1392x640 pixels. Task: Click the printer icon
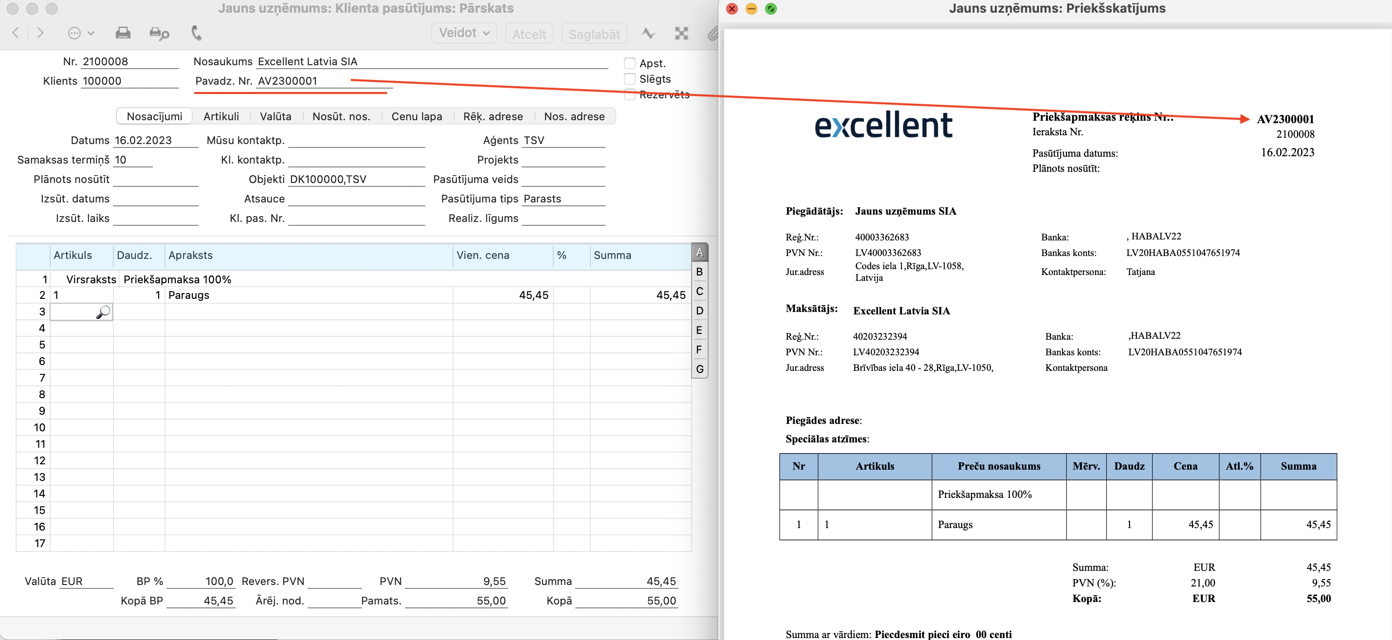tap(123, 33)
